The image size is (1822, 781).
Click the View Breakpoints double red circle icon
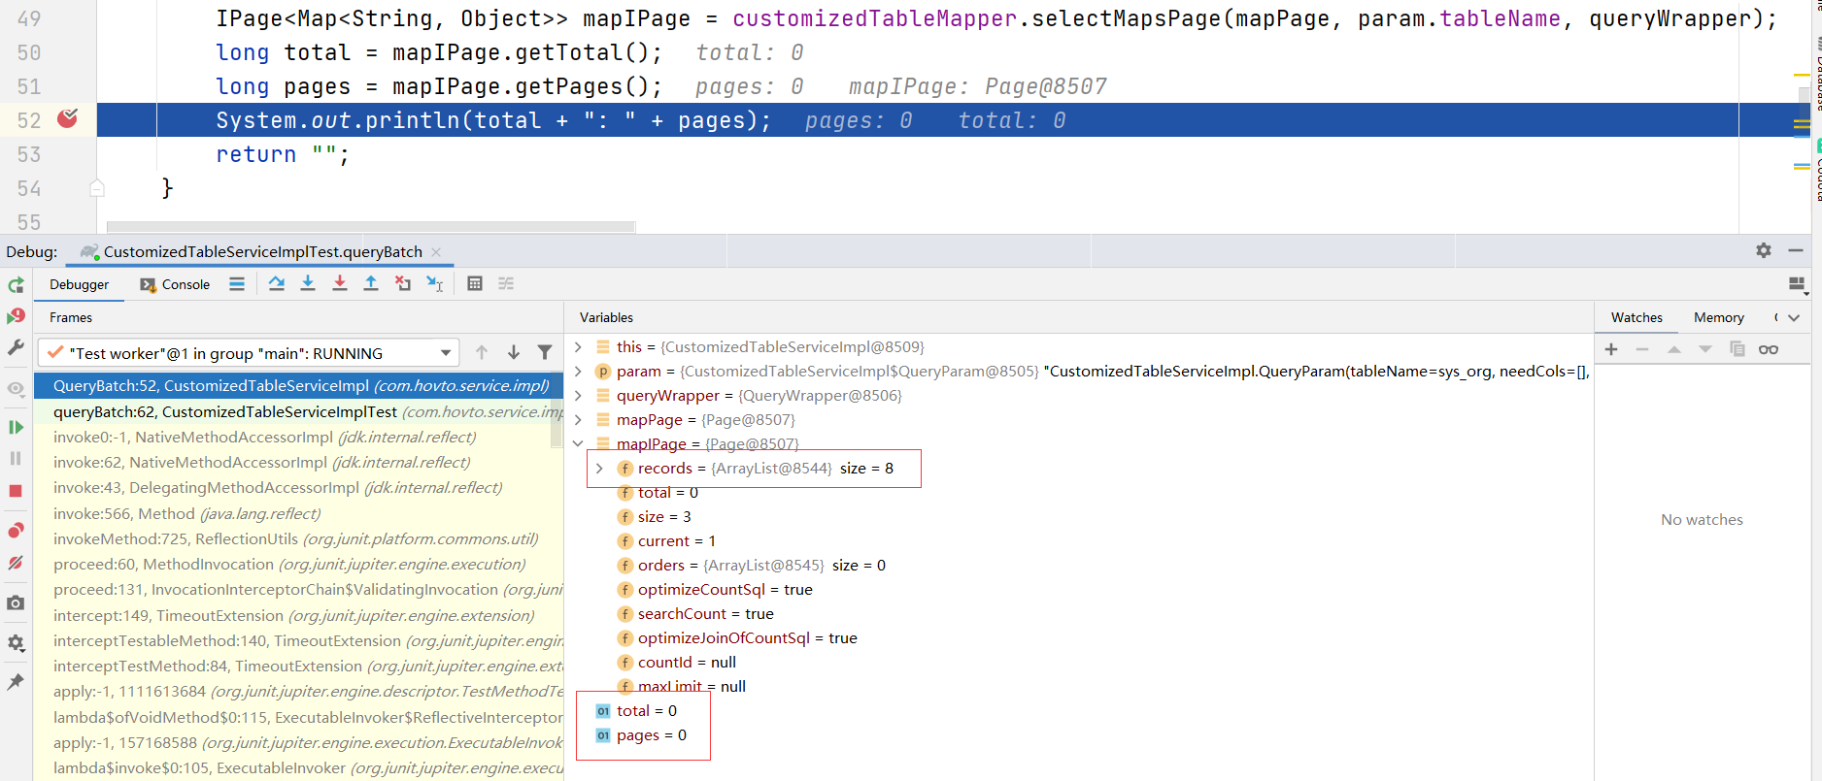point(16,531)
